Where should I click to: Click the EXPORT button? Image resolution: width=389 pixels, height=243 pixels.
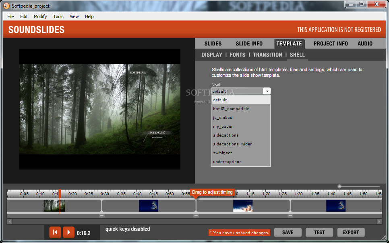tap(351, 233)
